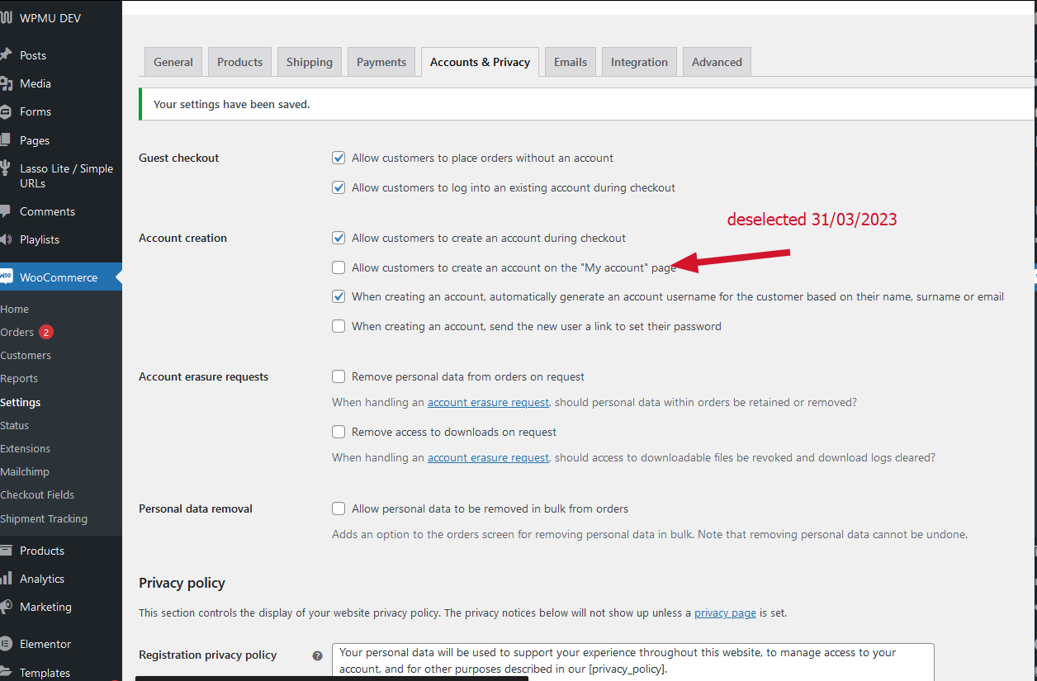Open the first account erasure request link
This screenshot has width=1037, height=681.
[x=488, y=402]
